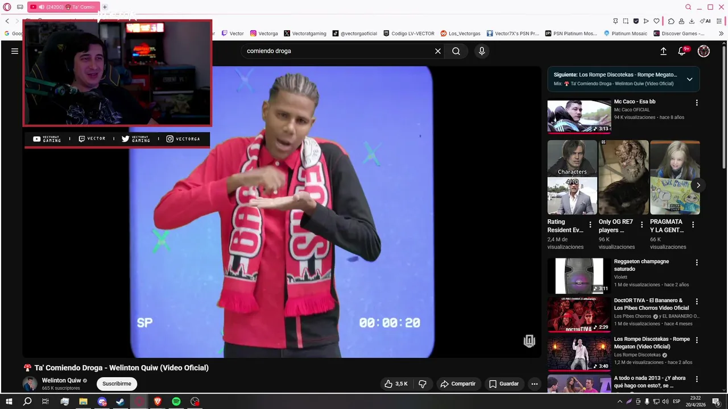Open the Only OG RE7 players short thumbnail
The height and width of the screenshot is (409, 728).
pyautogui.click(x=623, y=177)
